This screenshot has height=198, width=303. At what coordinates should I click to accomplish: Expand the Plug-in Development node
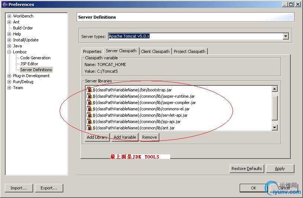(9, 76)
